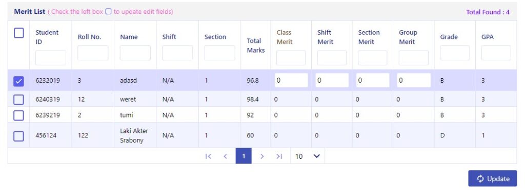Edit Group Merit field for adasd
Viewport: 525px width, 190px height.
coord(414,80)
